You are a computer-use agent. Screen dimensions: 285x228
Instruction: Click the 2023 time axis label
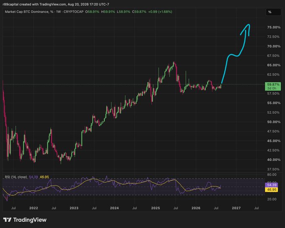(74, 208)
